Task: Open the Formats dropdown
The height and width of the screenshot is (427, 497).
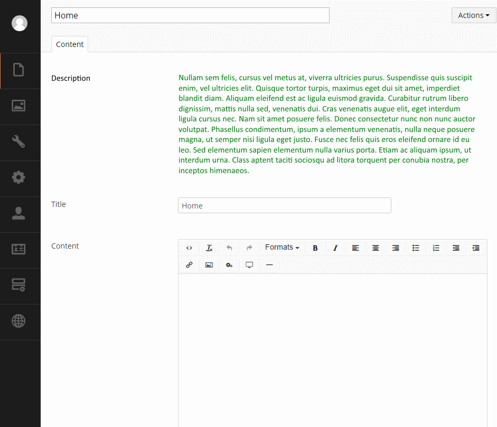Action: [282, 248]
